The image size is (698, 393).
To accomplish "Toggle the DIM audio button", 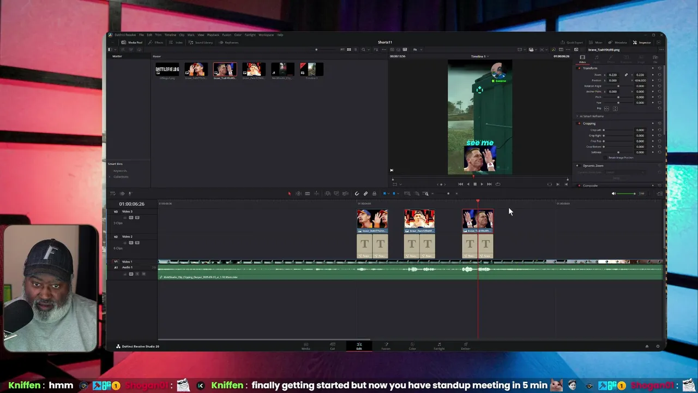I will 641,193.
